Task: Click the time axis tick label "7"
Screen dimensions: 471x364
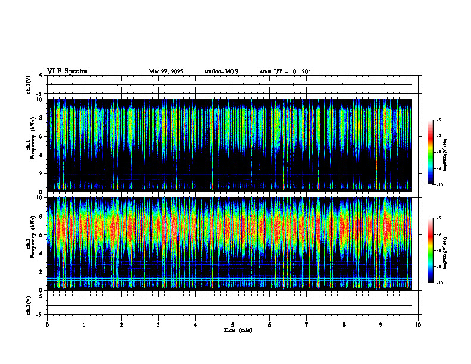Action: tap(307, 325)
